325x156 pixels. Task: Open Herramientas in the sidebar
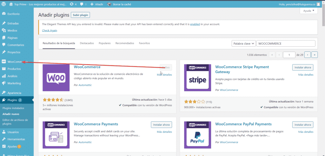(17, 139)
